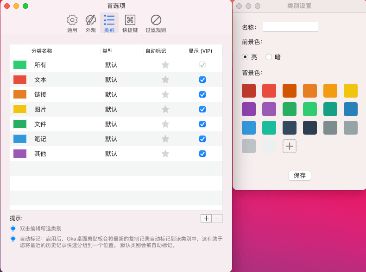Click the 名称 name input field
The height and width of the screenshot is (272, 366).
point(290,27)
